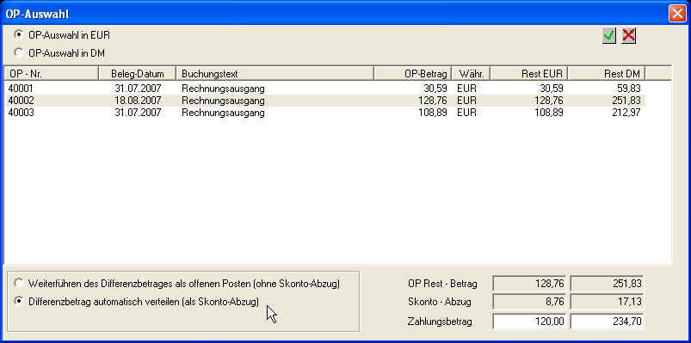
Task: Select row with OP number 40003
Action: point(324,113)
